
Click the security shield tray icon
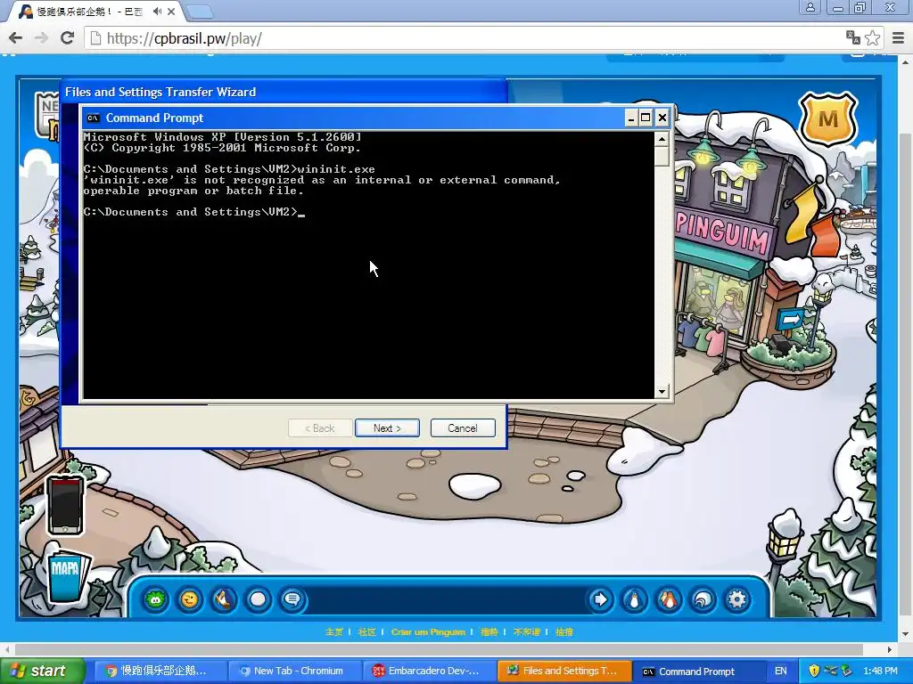click(814, 672)
